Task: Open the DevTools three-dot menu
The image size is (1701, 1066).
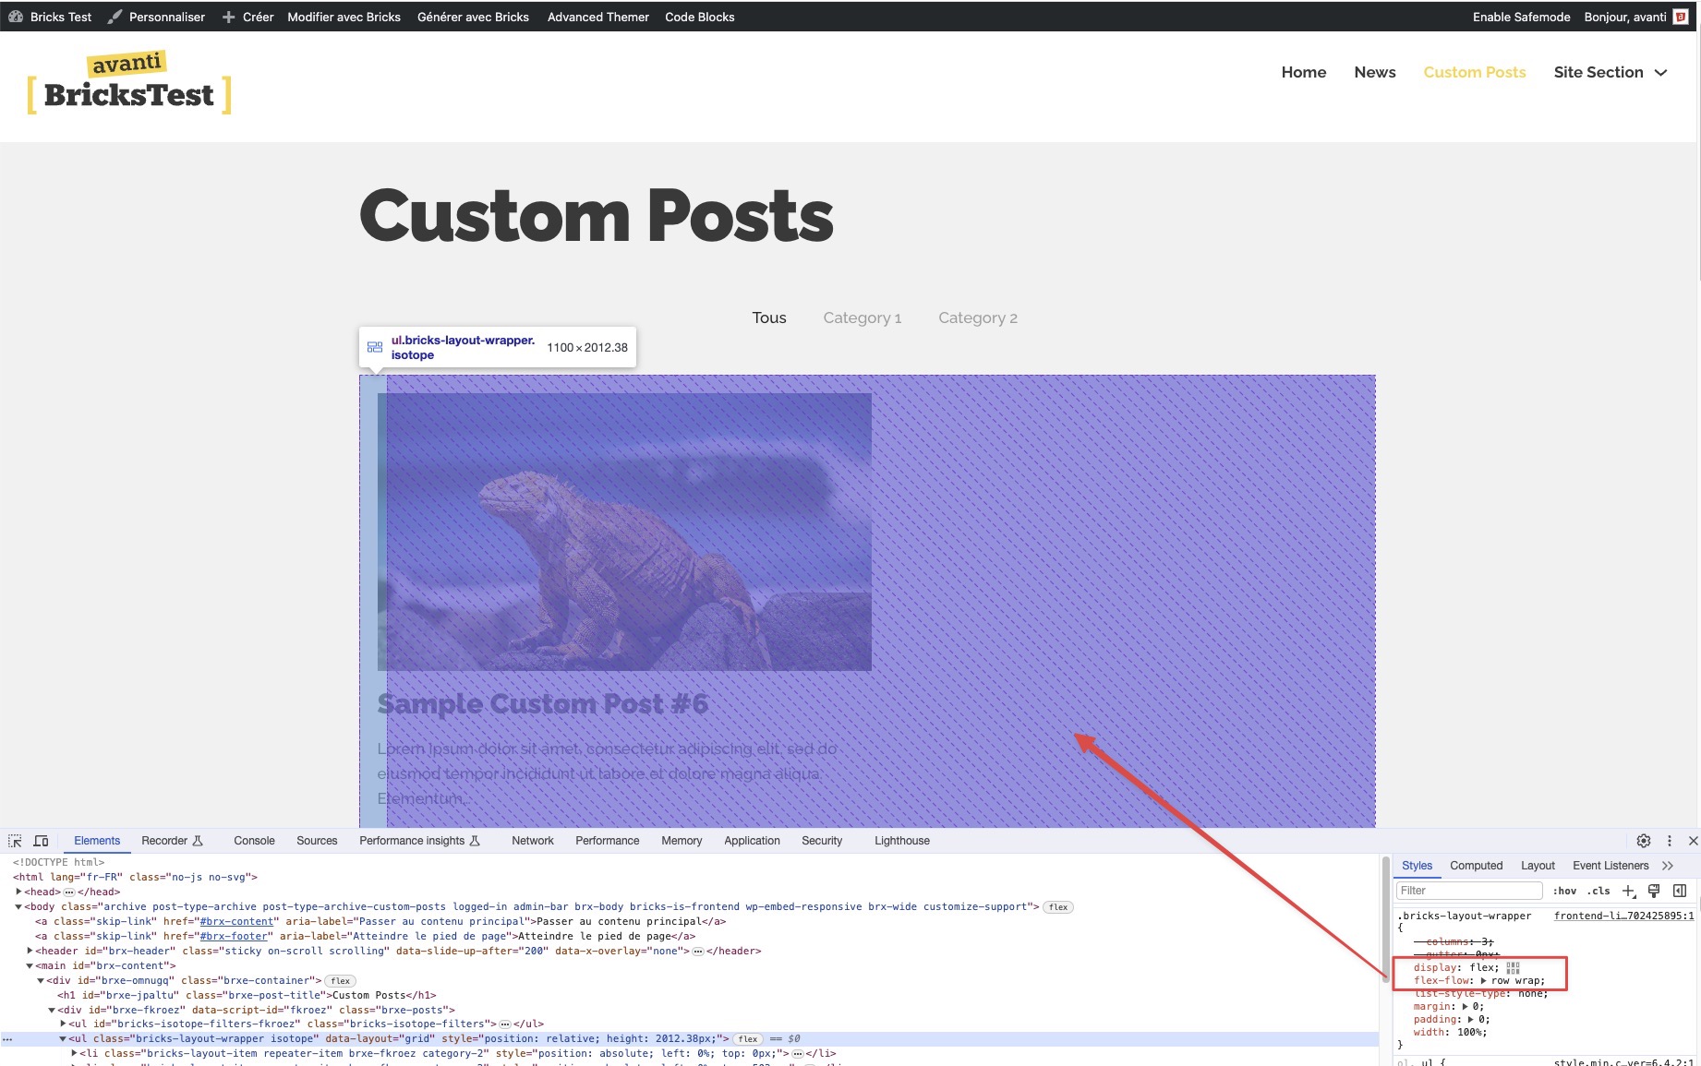Action: pyautogui.click(x=1669, y=841)
